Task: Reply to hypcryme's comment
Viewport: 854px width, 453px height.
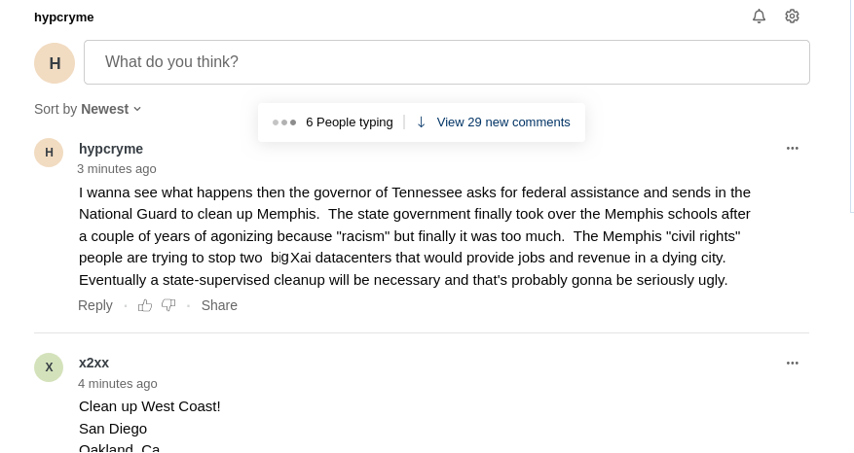Action: [95, 305]
